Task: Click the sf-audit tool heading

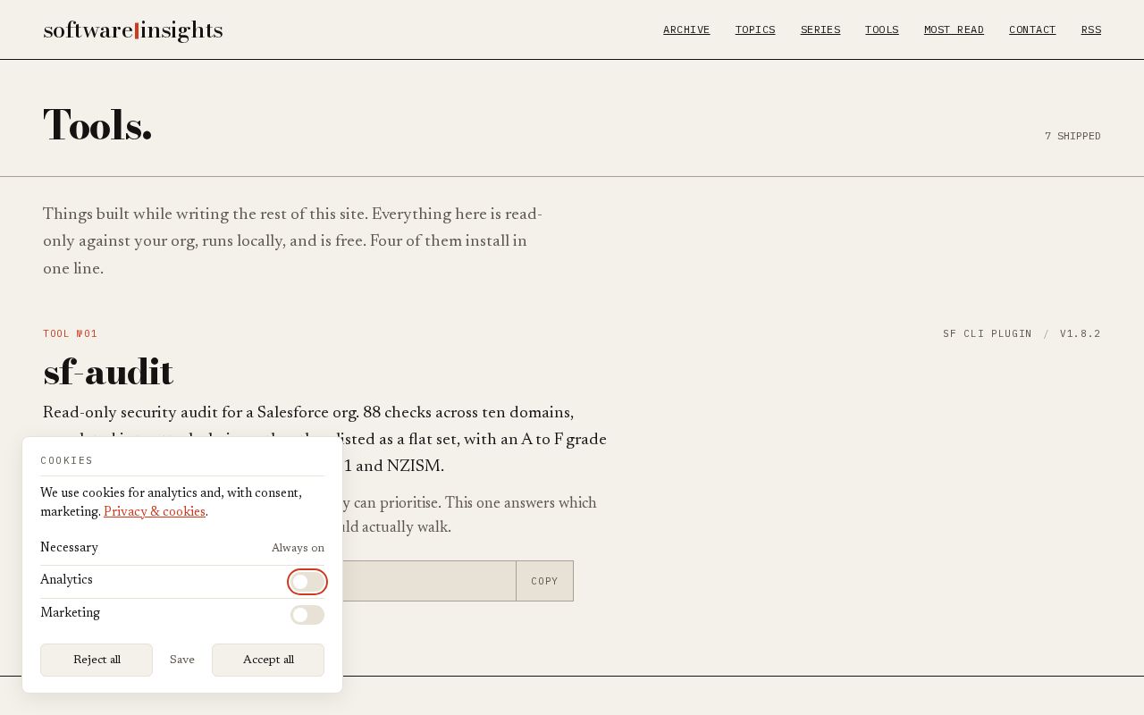Action: pyautogui.click(x=108, y=373)
